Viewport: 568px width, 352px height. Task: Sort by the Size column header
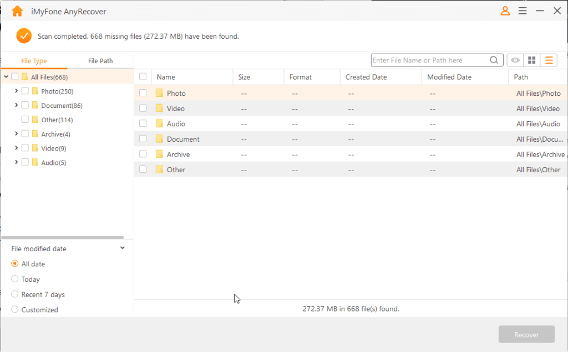point(258,77)
